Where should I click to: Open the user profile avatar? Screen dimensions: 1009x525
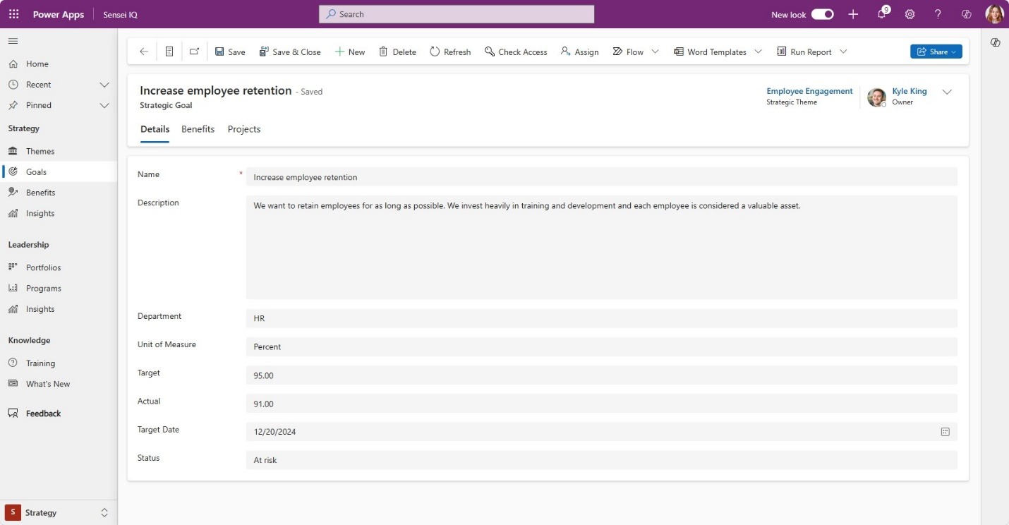(994, 14)
